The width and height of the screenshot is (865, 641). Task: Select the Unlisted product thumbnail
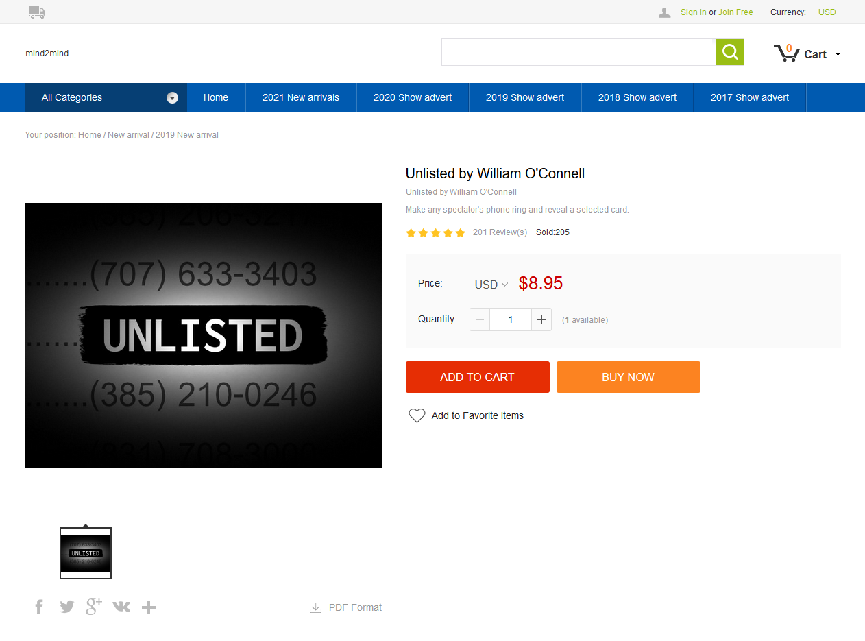coord(86,553)
